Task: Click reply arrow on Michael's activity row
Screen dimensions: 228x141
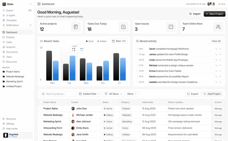Action: 216,65
